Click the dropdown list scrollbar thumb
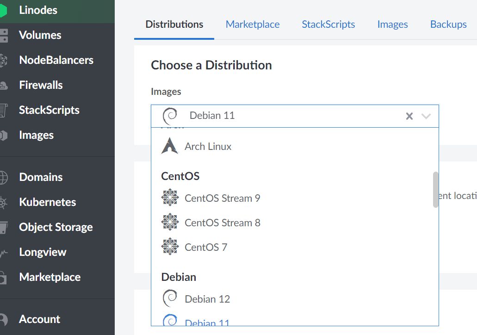477x335 pixels. (435, 190)
